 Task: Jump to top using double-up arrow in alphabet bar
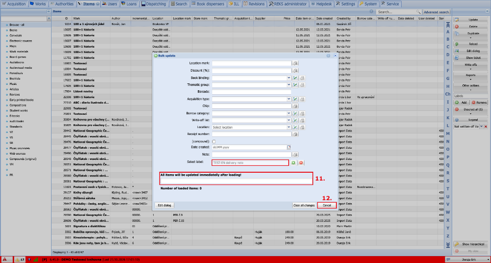tap(448, 25)
